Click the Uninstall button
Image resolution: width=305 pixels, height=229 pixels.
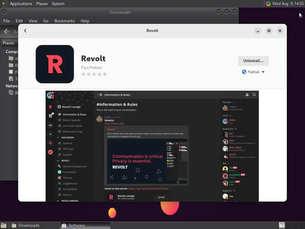tap(253, 61)
